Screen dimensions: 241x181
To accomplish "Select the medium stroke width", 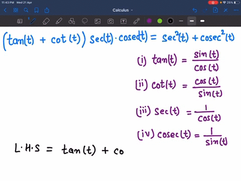I will tap(192, 21).
